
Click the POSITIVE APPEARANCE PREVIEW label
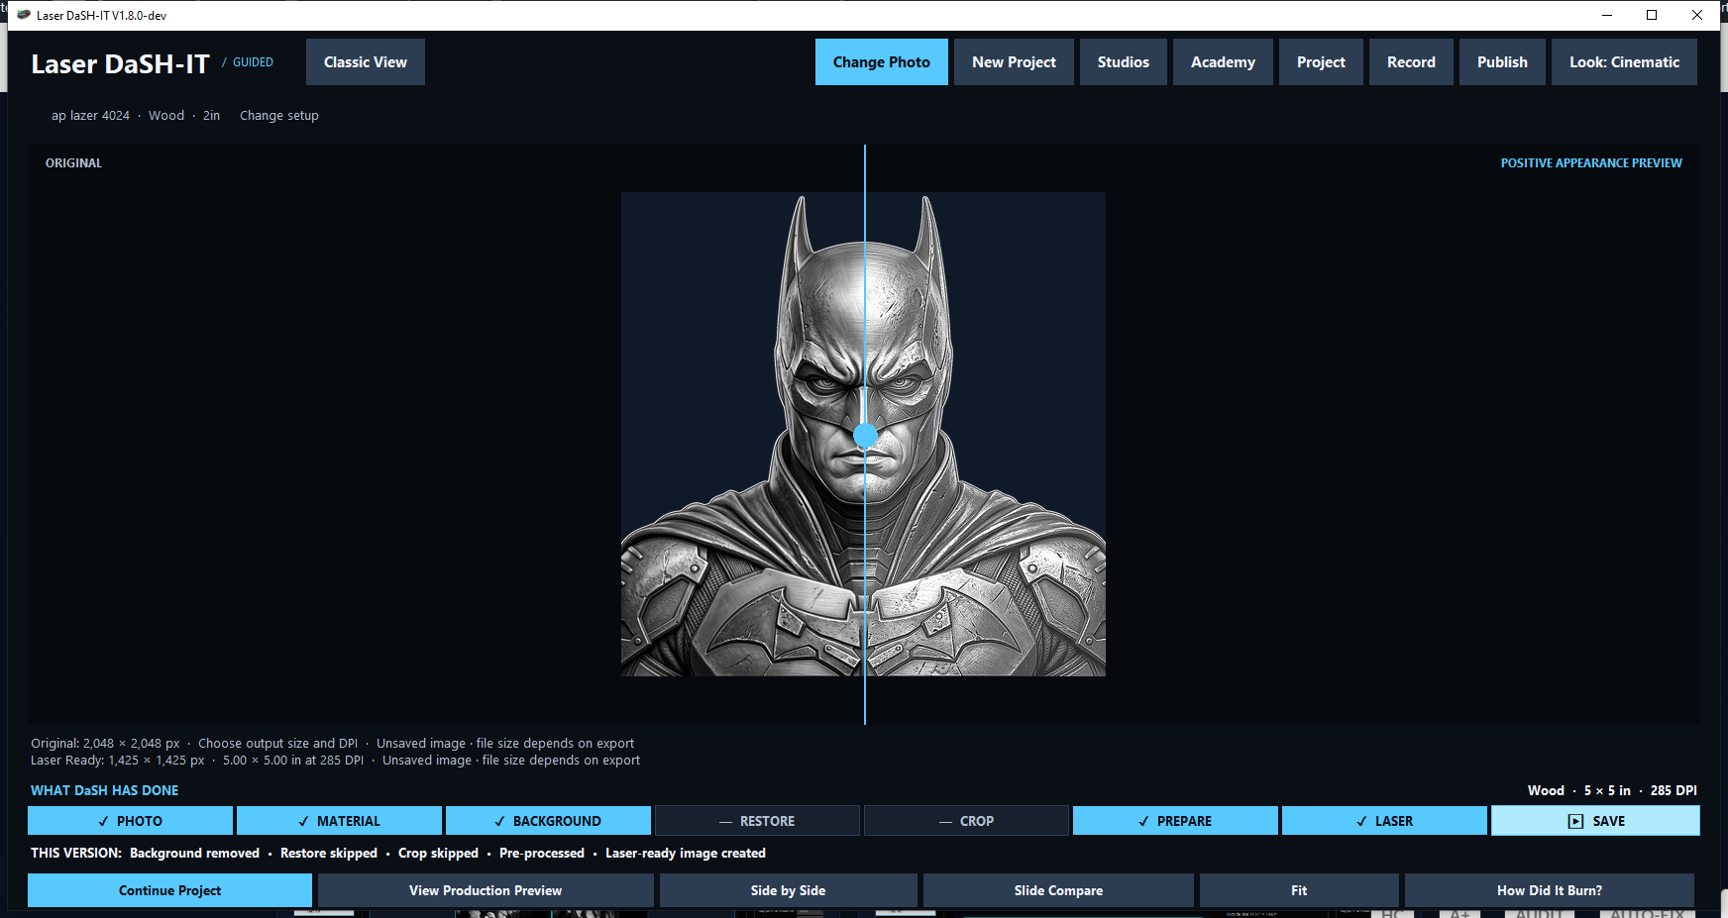[x=1591, y=163]
